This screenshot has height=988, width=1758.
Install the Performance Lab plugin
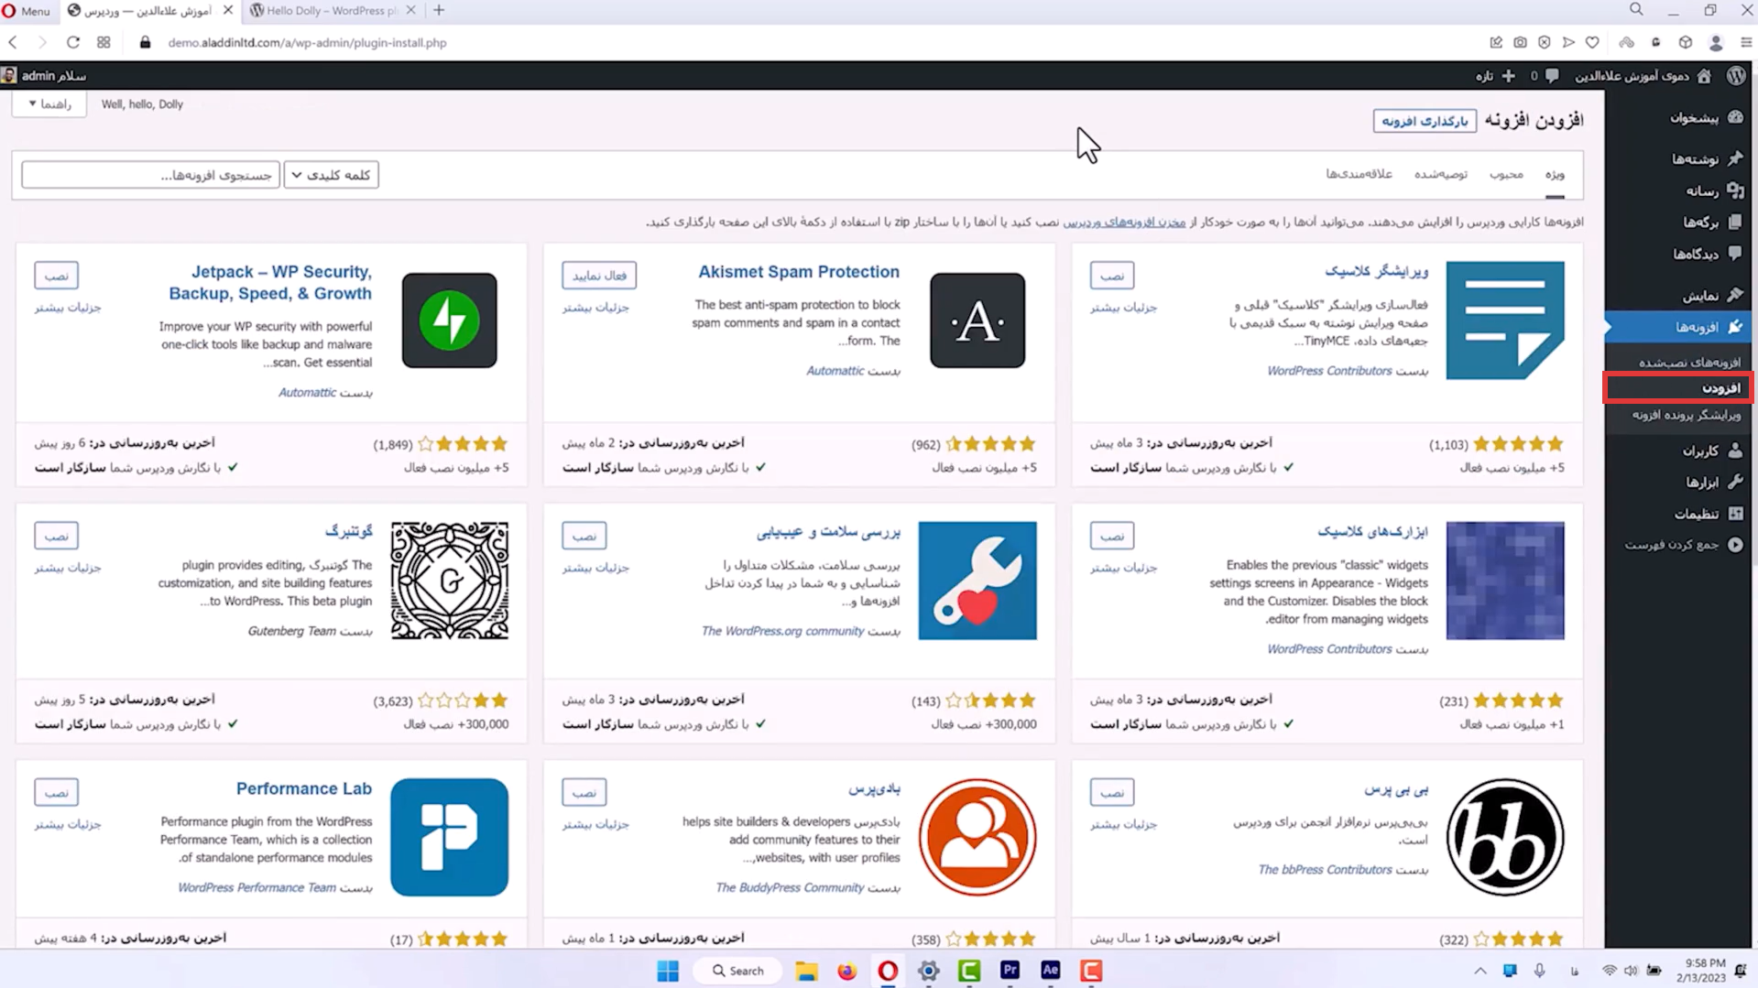56,792
